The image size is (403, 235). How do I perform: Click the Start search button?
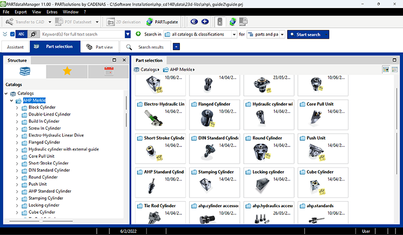coord(306,34)
